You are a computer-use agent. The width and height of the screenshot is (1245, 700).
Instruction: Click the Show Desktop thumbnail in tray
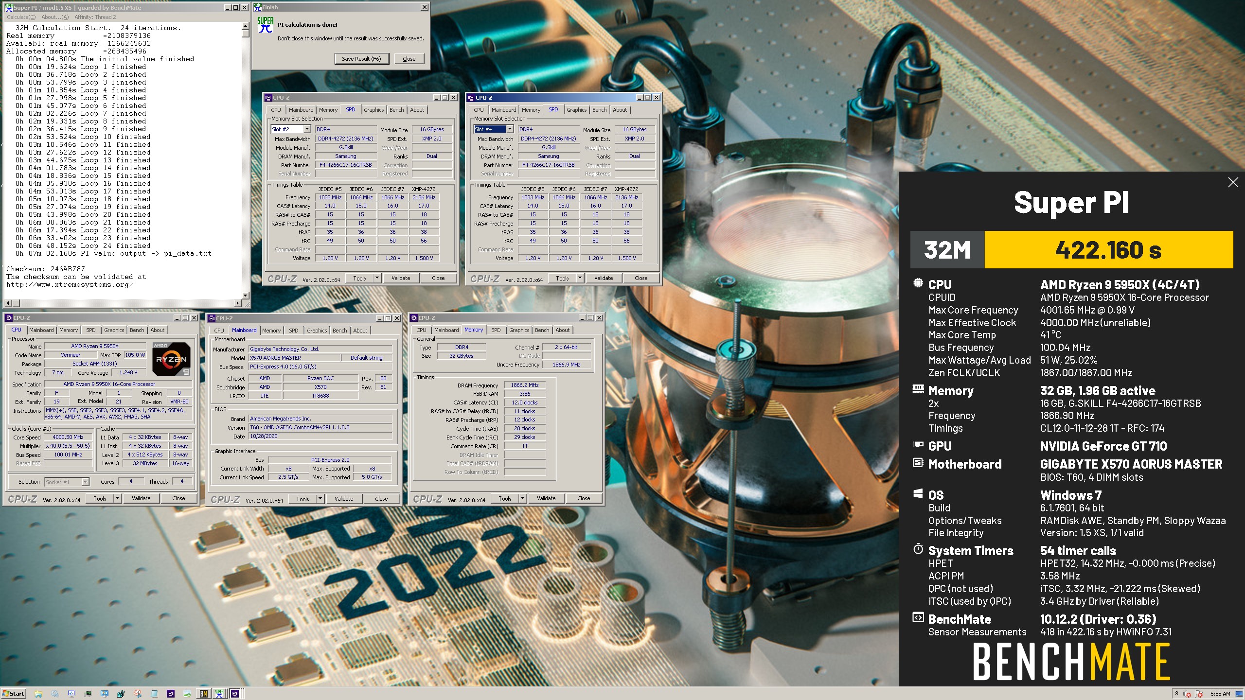click(1239, 694)
